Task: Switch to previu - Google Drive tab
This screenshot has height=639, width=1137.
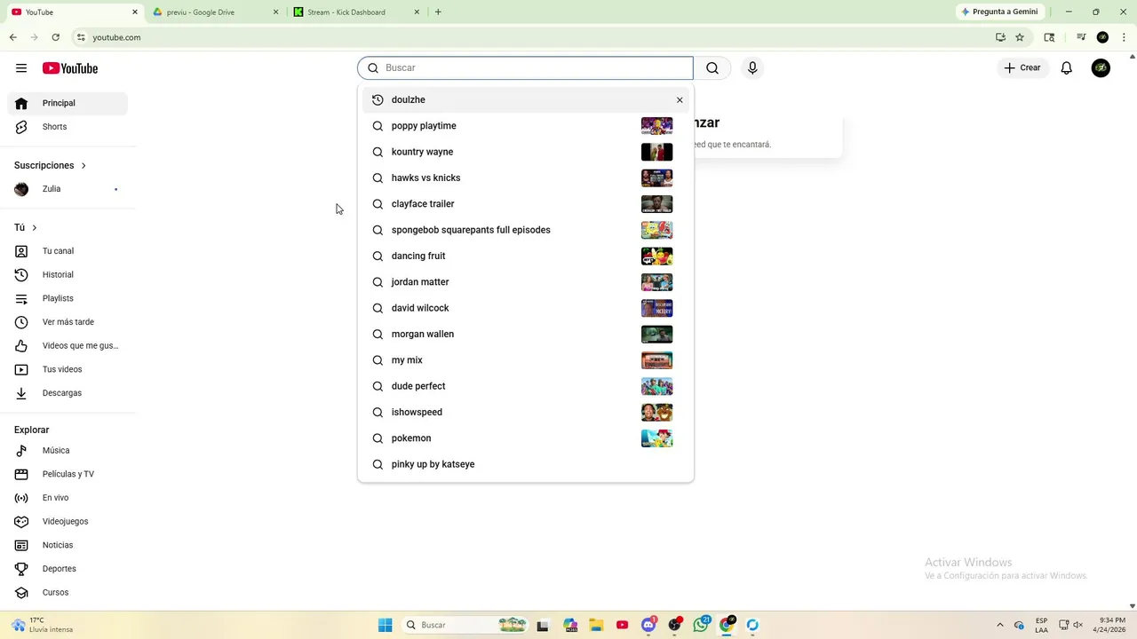Action: coord(215,12)
